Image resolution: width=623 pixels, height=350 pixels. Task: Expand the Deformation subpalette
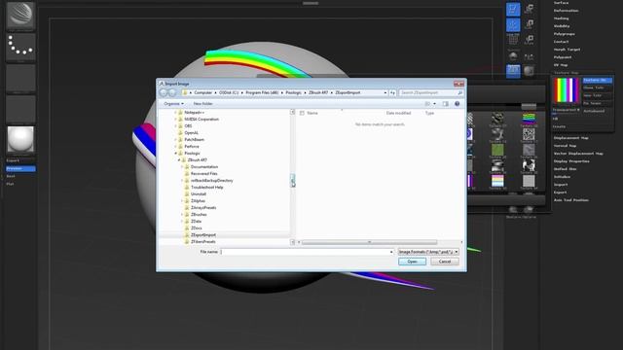(x=567, y=11)
